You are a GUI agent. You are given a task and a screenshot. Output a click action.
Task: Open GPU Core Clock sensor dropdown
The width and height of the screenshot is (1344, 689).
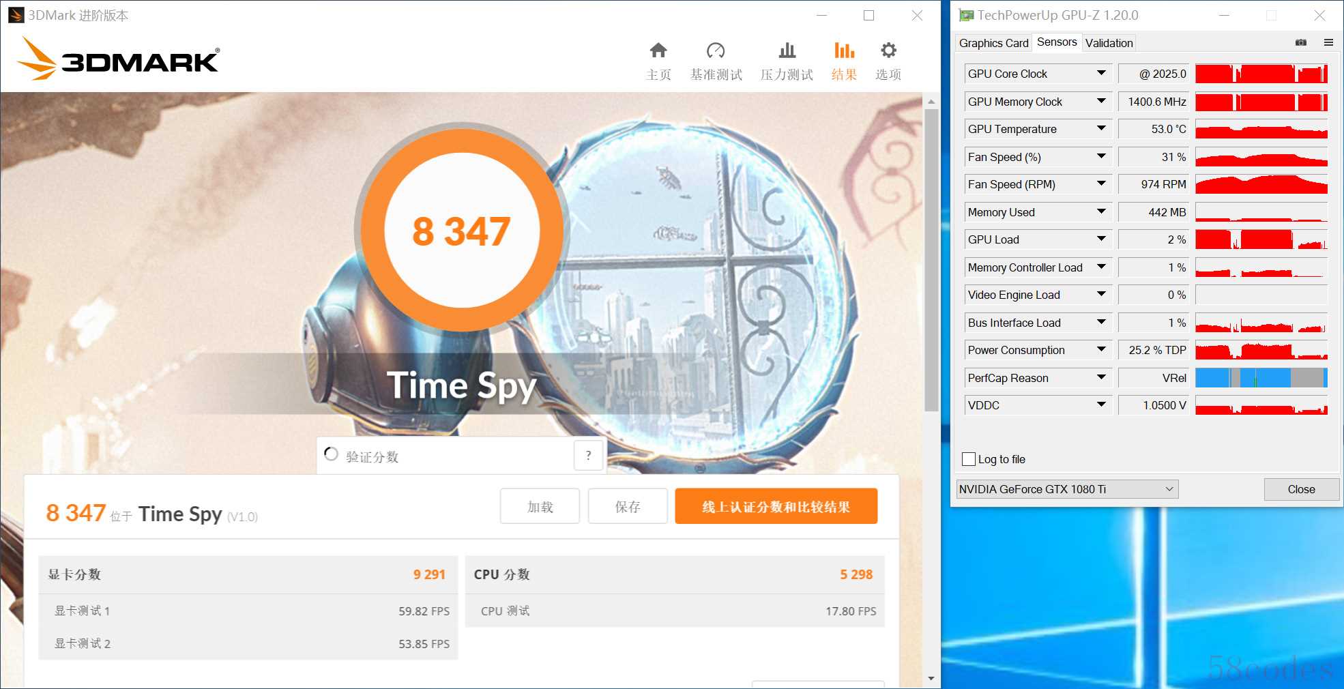(1101, 73)
